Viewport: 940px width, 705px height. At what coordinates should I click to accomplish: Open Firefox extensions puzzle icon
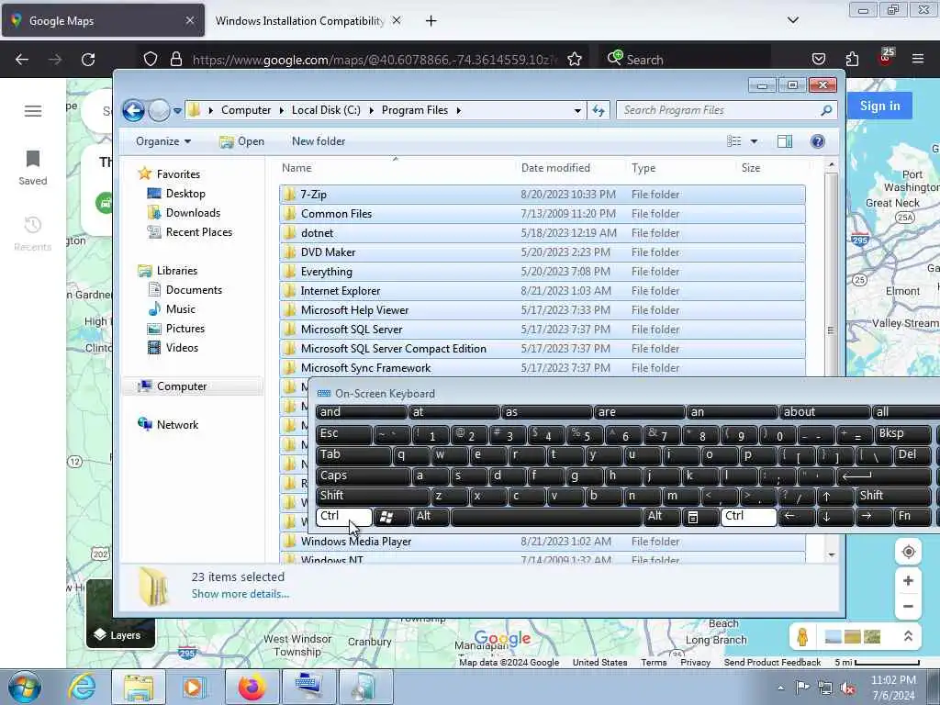click(x=851, y=59)
